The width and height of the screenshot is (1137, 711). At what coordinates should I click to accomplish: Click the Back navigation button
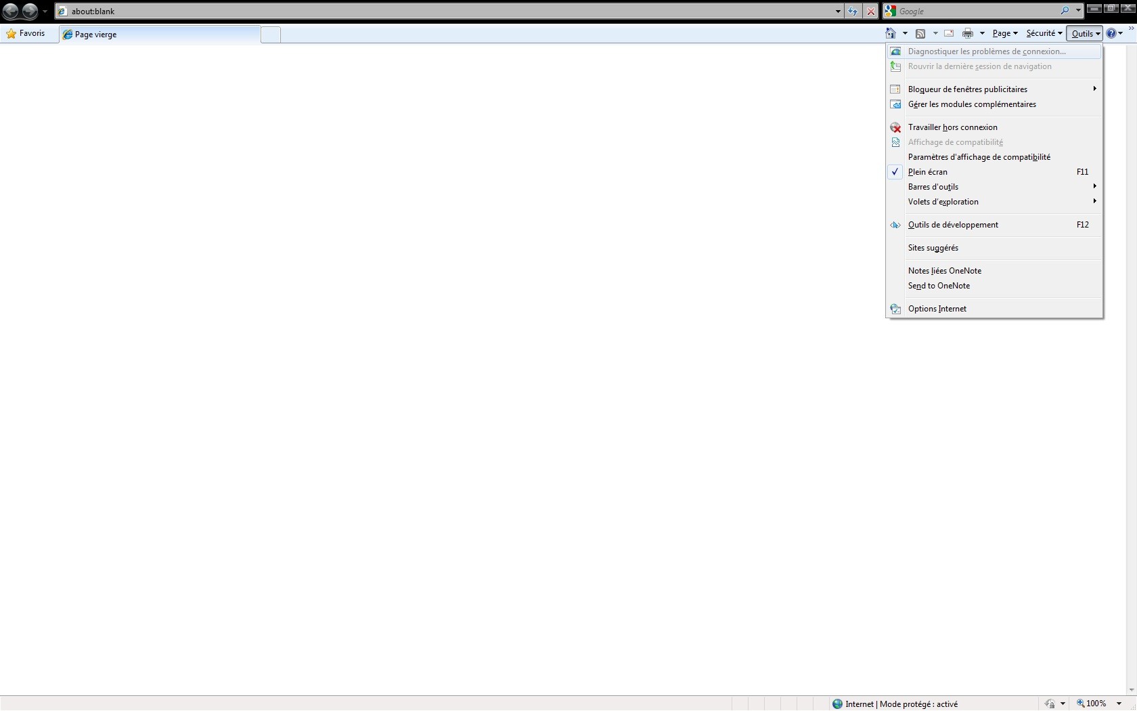(x=11, y=11)
